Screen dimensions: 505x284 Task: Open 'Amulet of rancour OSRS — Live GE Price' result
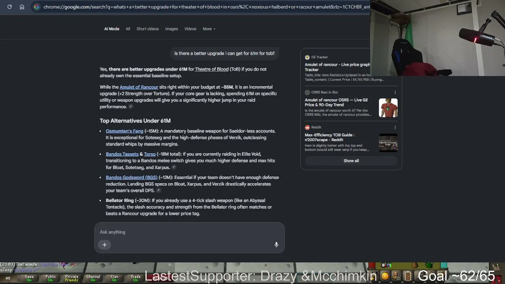[x=336, y=103]
